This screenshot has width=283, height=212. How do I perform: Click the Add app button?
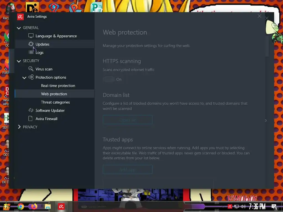[128, 169]
